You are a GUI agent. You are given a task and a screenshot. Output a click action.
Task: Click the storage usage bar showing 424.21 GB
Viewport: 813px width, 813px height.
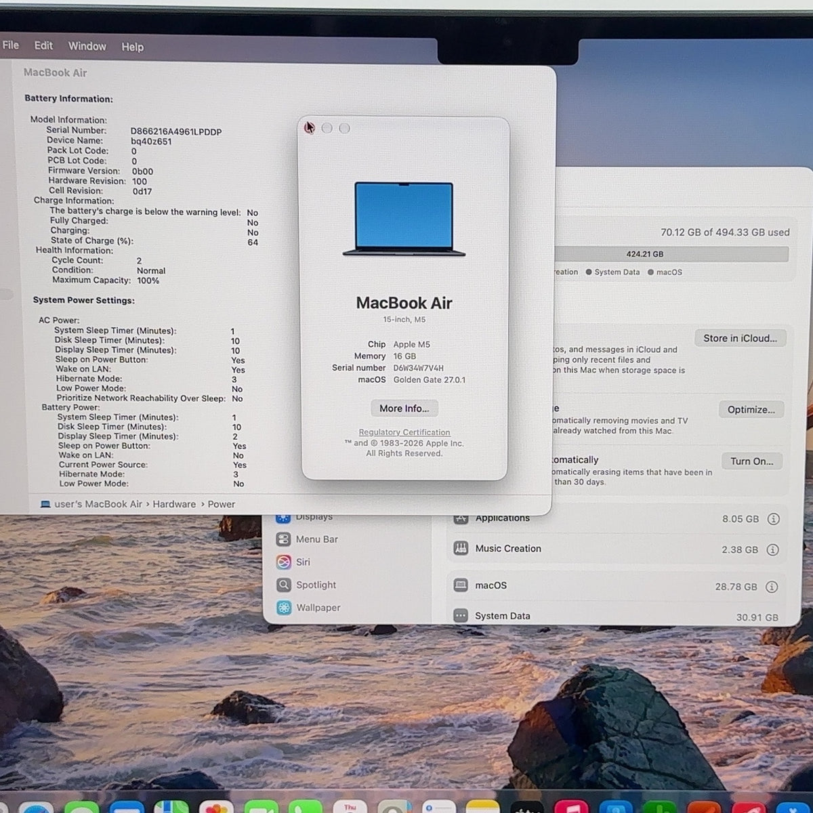(672, 254)
